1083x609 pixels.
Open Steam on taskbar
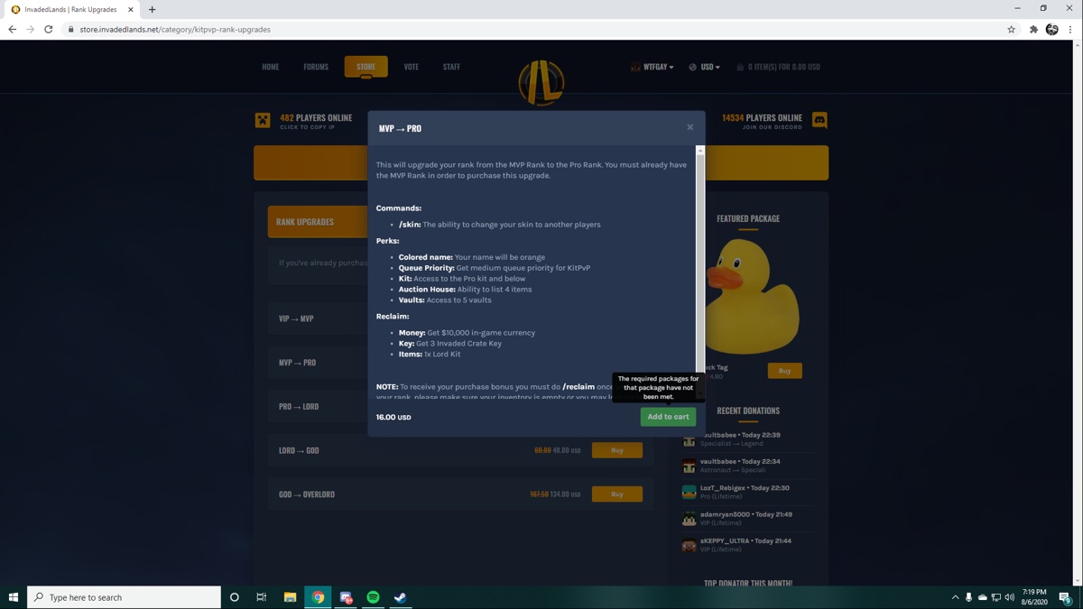(x=401, y=597)
